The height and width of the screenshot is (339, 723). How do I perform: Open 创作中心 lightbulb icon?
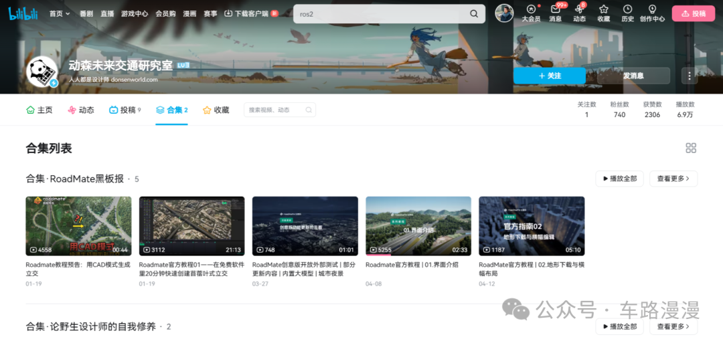pos(652,13)
